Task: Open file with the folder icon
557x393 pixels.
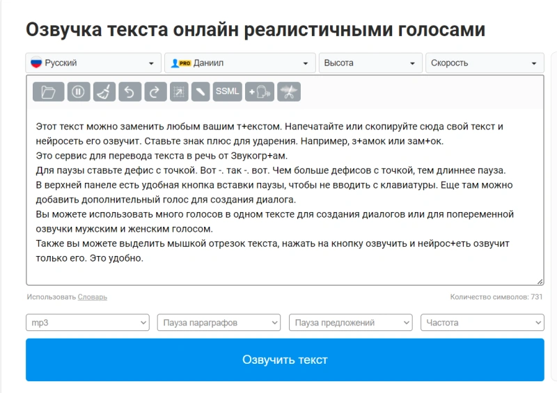Action: [x=48, y=92]
